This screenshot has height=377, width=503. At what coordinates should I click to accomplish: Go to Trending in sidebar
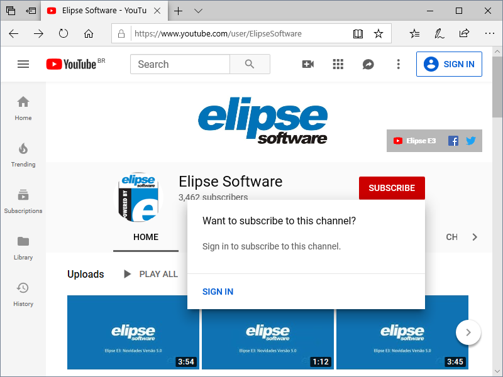[x=23, y=155]
